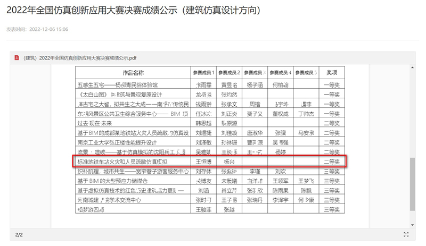The height and width of the screenshot is (246, 426).
Task: Click the 河南城建学院学术交流中心 entry
Action: click(x=109, y=200)
